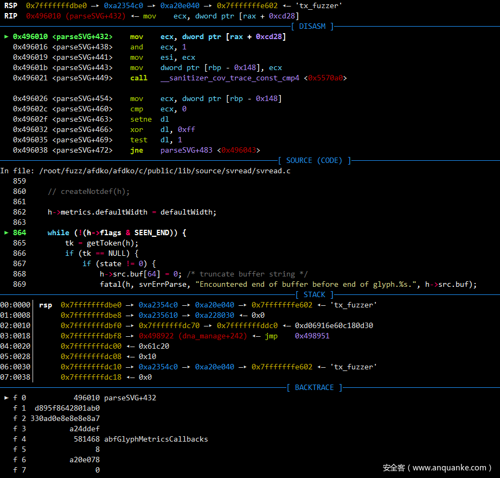Click the getToken(h) call on line 865
The height and width of the screenshot is (478, 500).
pyautogui.click(x=113, y=243)
